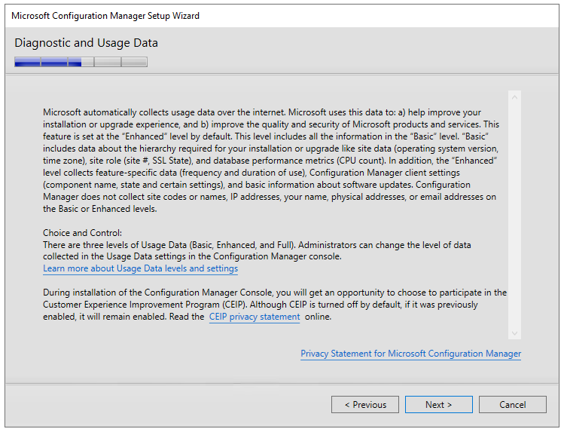Cancel the setup wizard
The image size is (564, 432).
(513, 405)
